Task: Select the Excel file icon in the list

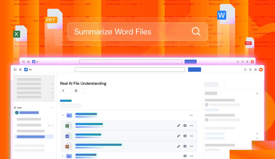Action: 67,125
